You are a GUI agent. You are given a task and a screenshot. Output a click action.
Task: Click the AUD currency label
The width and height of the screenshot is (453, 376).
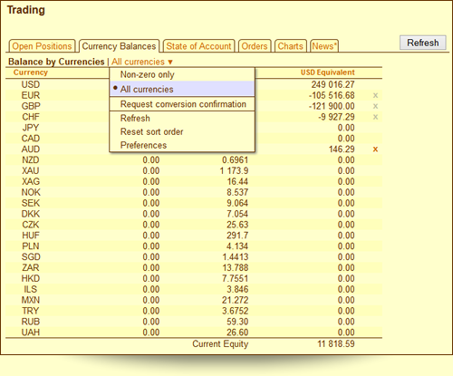pyautogui.click(x=31, y=149)
